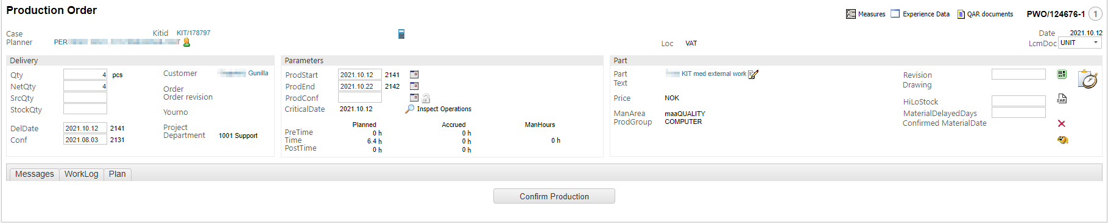Screen dimensions: 1108x223
Task: Click the padlock icon beside ProdConf
Action: coord(426,98)
